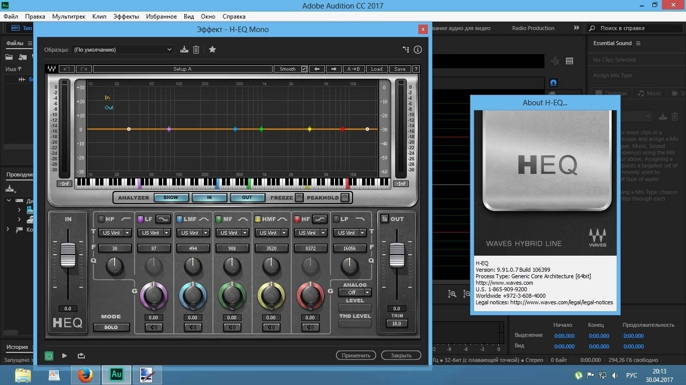Disable the HMF band
Viewport: 686px width, 385px height.
(x=258, y=219)
